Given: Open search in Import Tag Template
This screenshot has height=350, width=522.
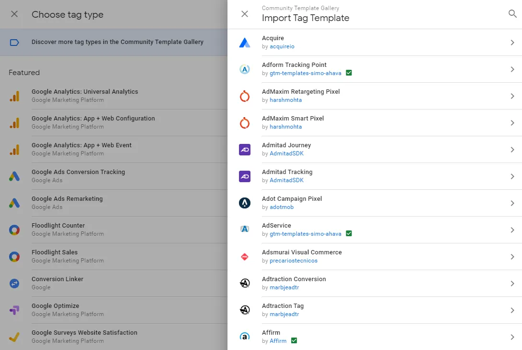Looking at the screenshot, I should 512,14.
